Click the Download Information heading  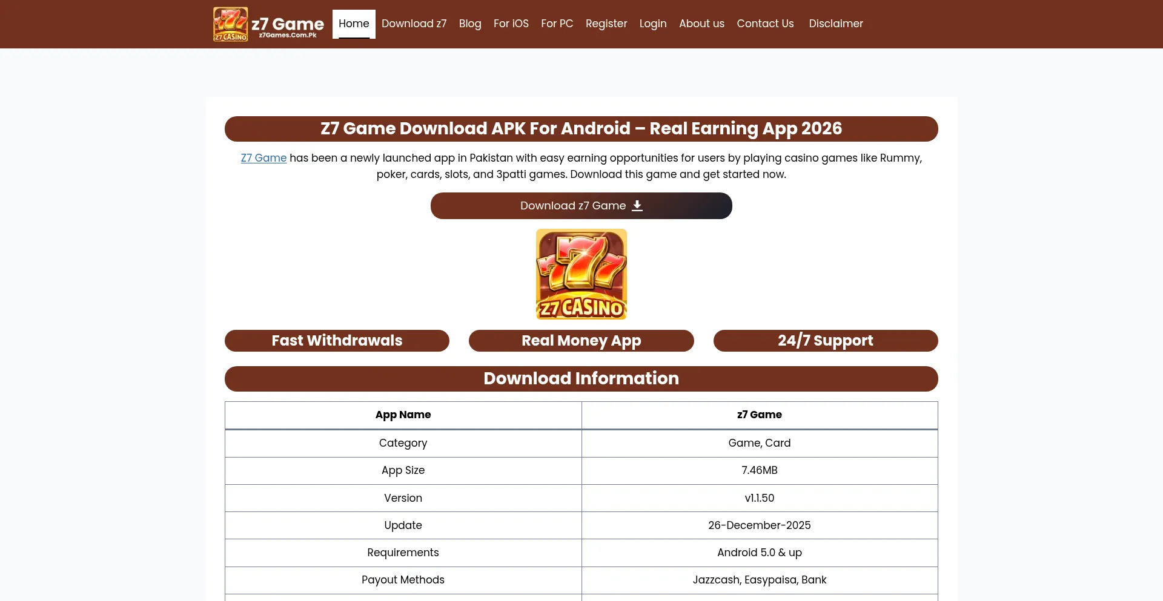click(x=581, y=379)
